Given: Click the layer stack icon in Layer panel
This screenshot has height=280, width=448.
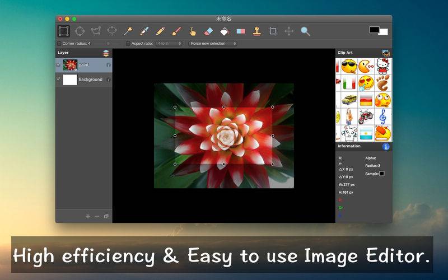Looking at the screenshot, I should click(x=106, y=53).
